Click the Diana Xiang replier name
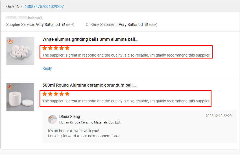The width and height of the screenshot is (240, 155). 69,116
